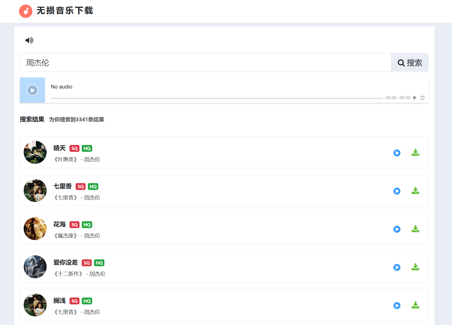The height and width of the screenshot is (325, 452).
Task: Click the 花海 album cover thumbnail
Action: 35,229
